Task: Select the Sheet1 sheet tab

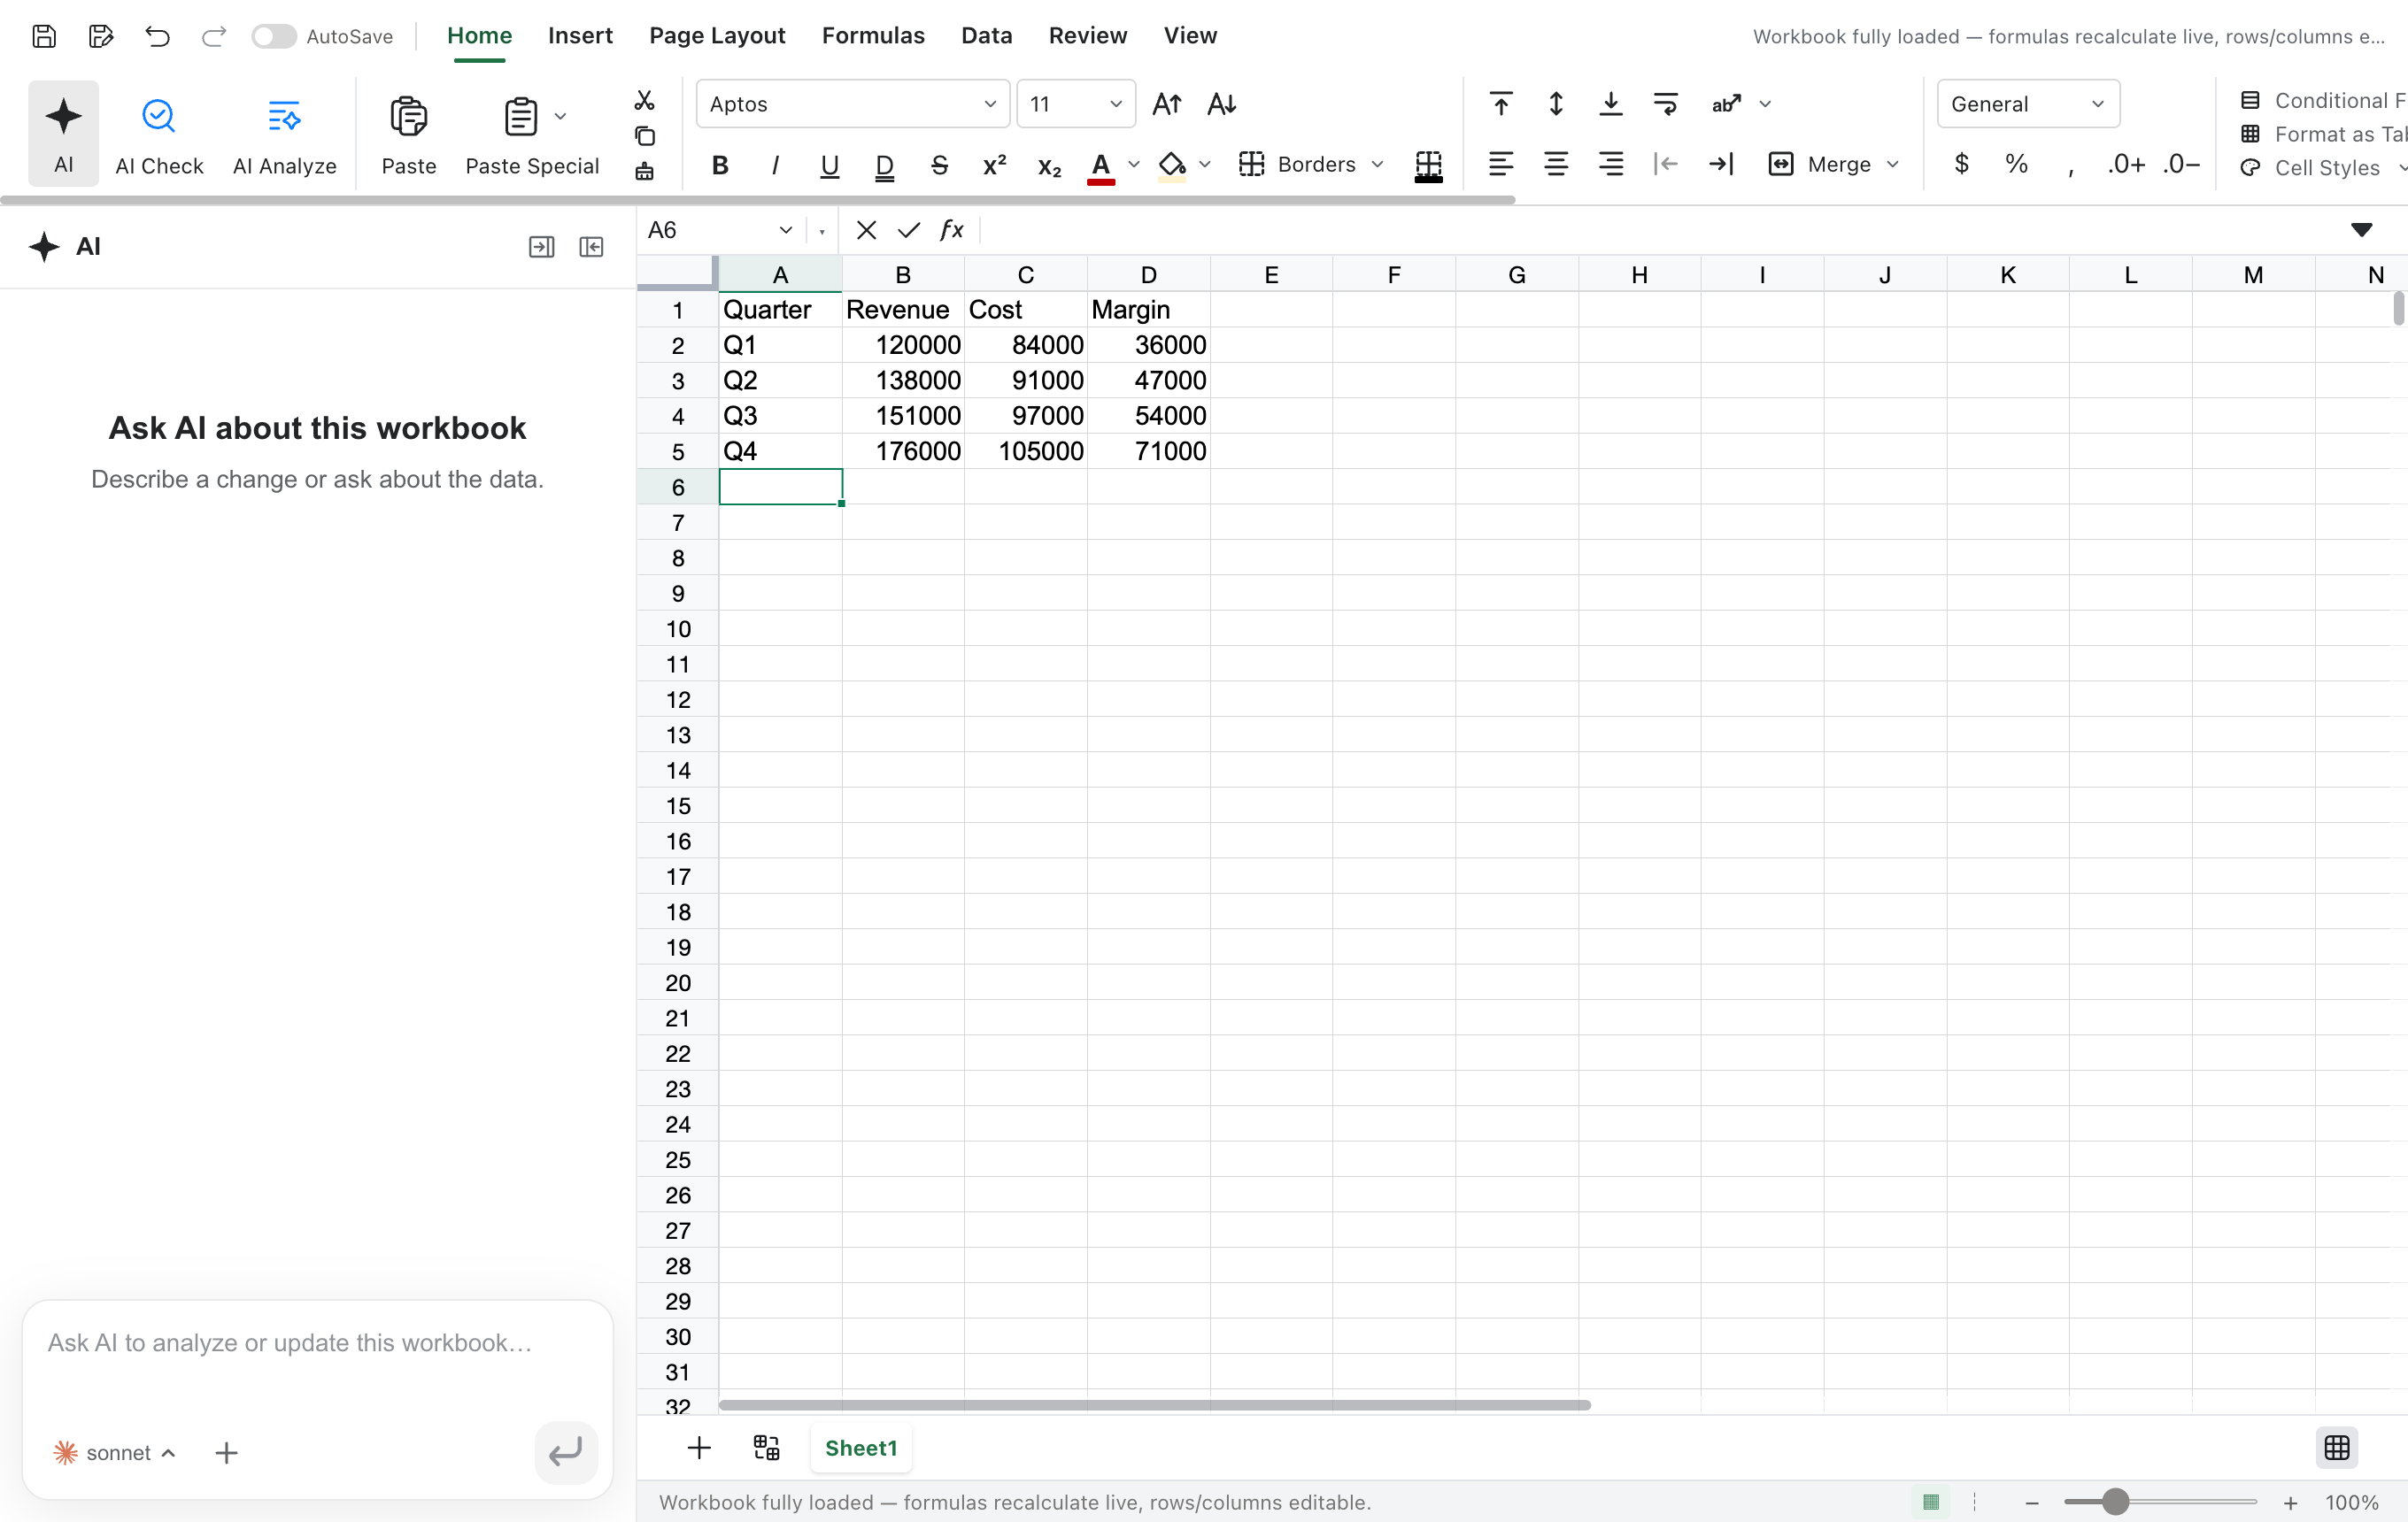Action: tap(861, 1448)
